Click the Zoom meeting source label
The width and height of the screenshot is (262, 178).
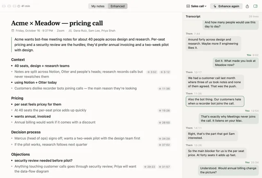coord(61,31)
